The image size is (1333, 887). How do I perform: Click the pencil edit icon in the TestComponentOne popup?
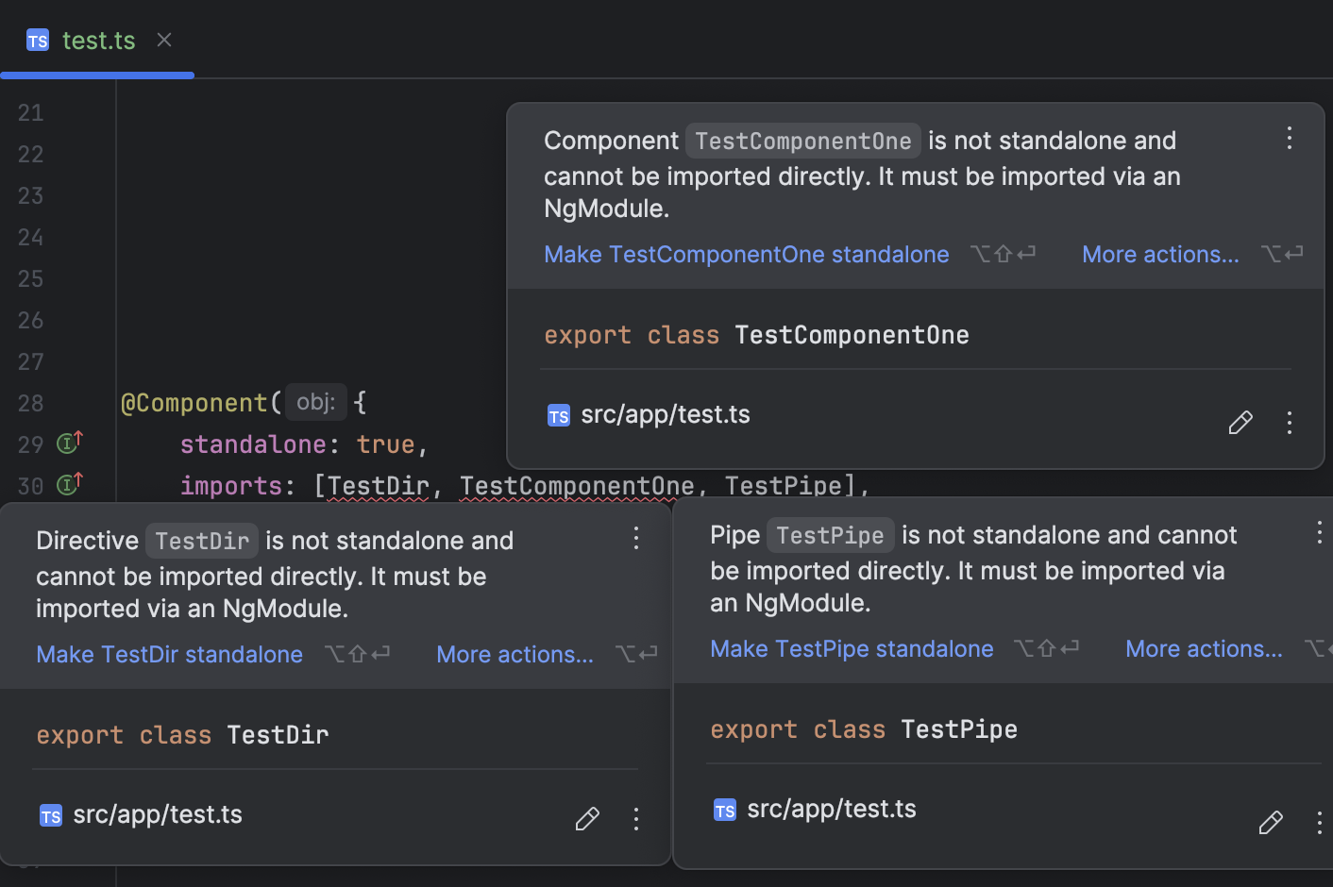1240,423
